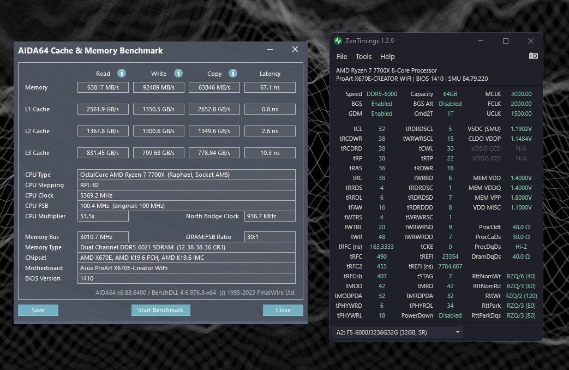Select the L3 Cache Read value 831.45 GB/s
This screenshot has height=370, width=569.
pyautogui.click(x=103, y=153)
